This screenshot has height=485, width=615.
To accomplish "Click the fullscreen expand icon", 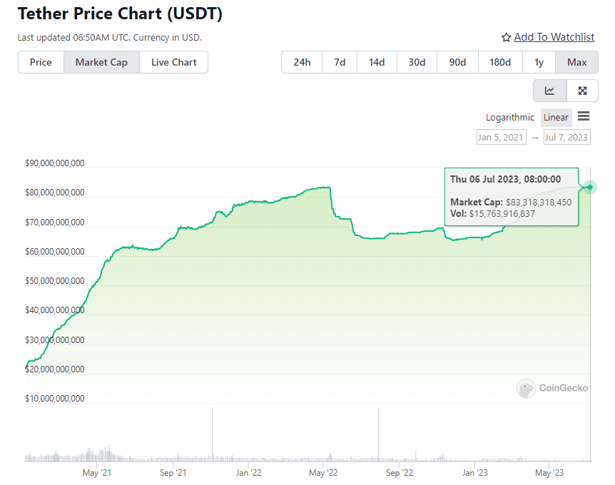I will click(582, 91).
